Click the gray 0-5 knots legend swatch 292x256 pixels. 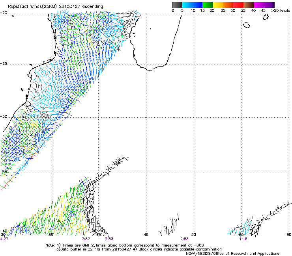pos(177,5)
